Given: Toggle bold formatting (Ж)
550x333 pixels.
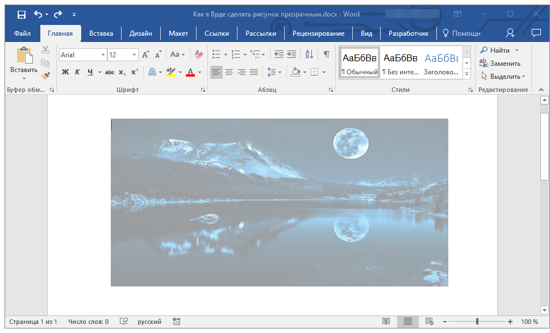Looking at the screenshot, I should (x=65, y=72).
